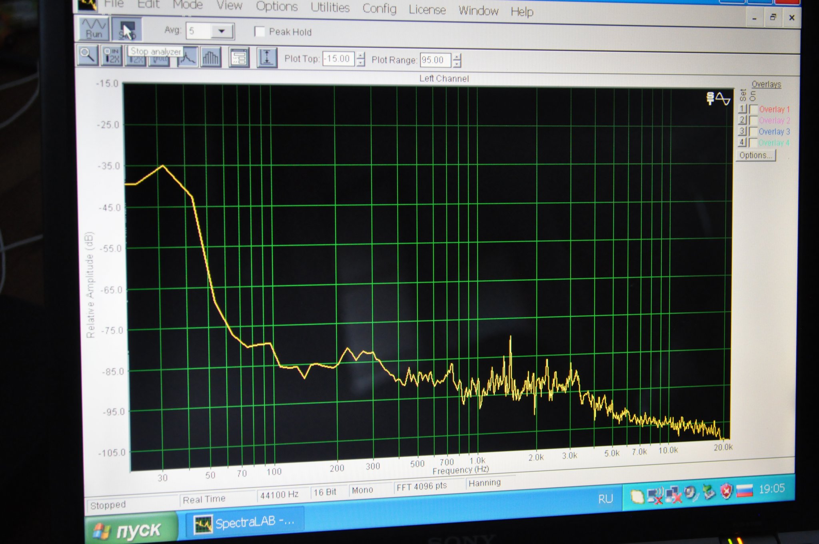Click the Avg value field
Viewport: 819px width, 544px height.
click(x=199, y=31)
